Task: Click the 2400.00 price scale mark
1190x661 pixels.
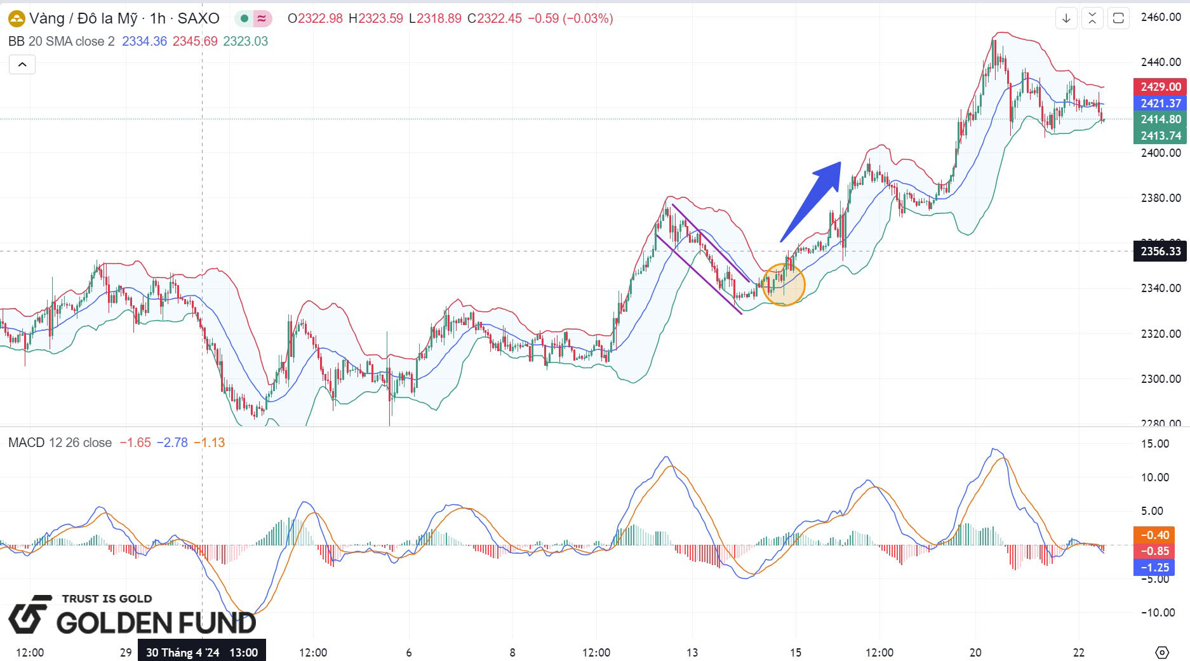Action: 1161,153
